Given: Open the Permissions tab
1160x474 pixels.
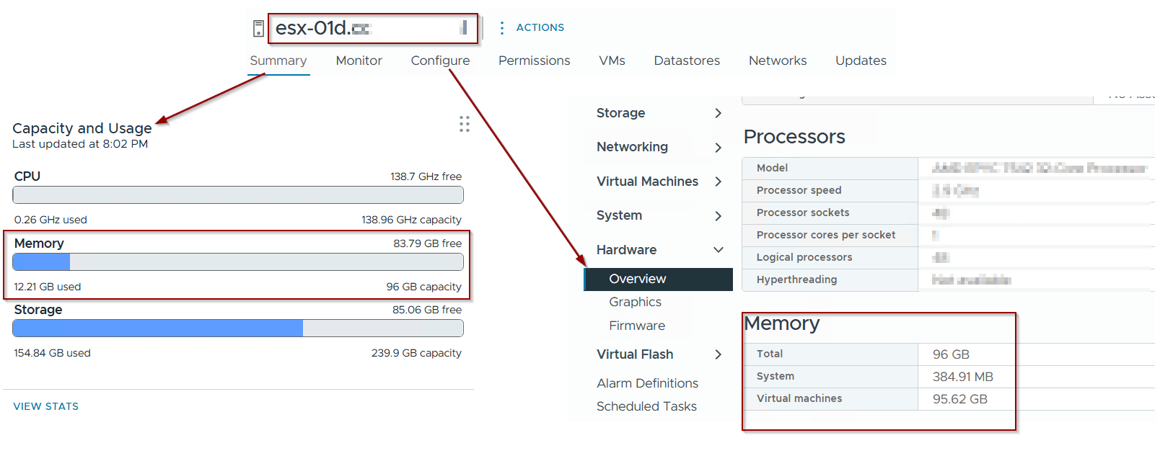Looking at the screenshot, I should coord(534,61).
